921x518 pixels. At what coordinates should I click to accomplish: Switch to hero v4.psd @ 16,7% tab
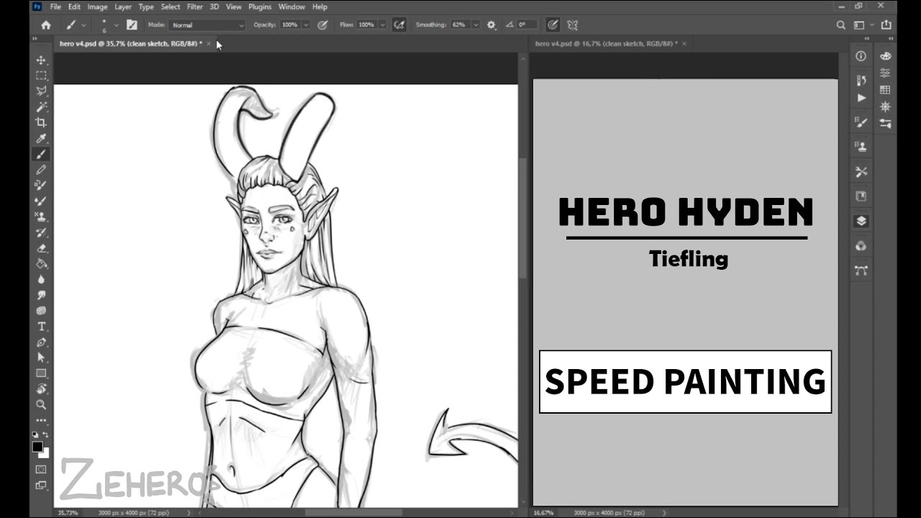pos(606,44)
